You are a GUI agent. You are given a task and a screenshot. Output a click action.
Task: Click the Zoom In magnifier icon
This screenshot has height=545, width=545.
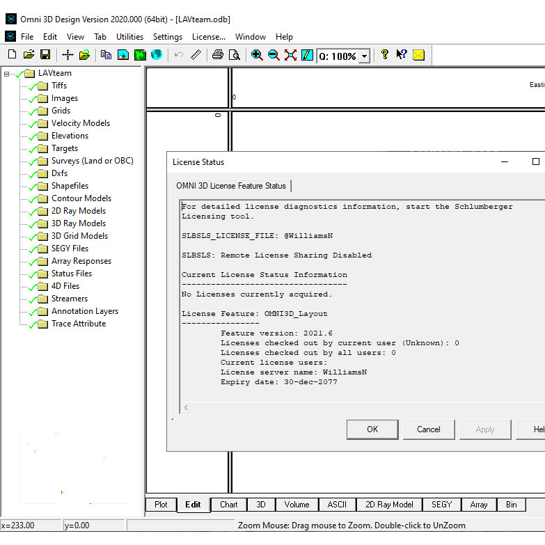click(257, 55)
